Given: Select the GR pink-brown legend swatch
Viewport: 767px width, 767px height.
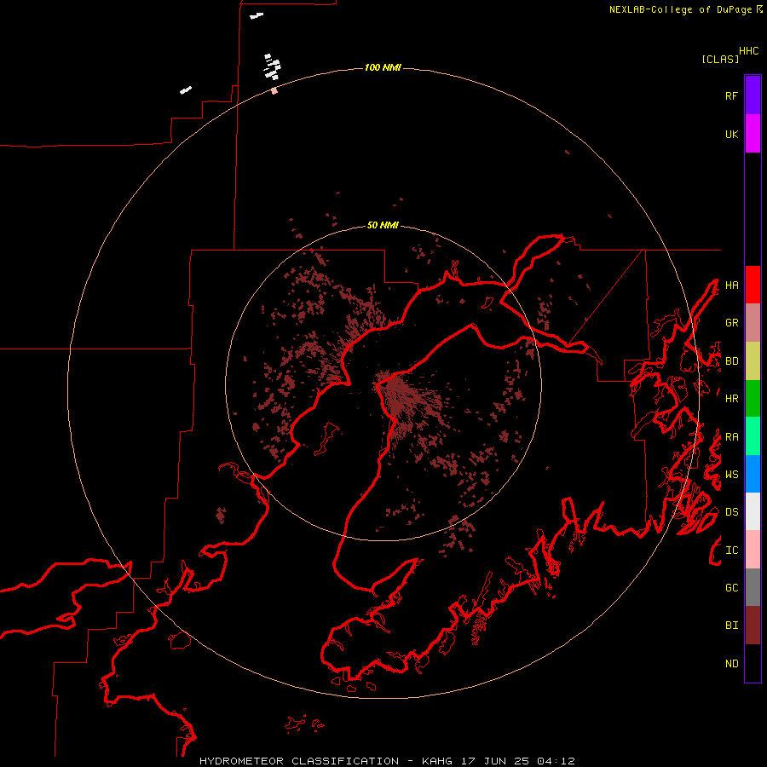Looking at the screenshot, I should pos(753,323).
